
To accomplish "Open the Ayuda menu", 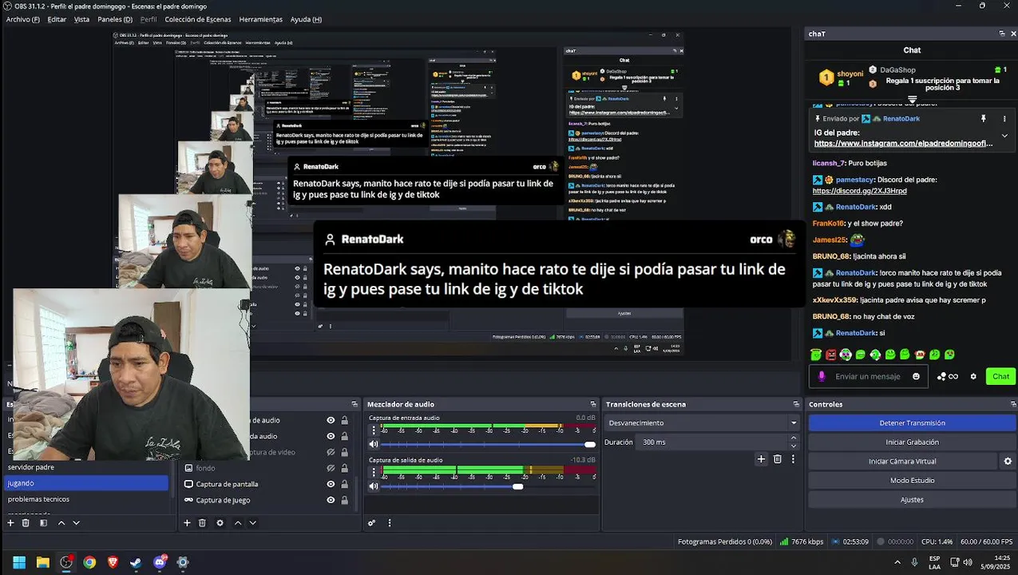I will (306, 19).
